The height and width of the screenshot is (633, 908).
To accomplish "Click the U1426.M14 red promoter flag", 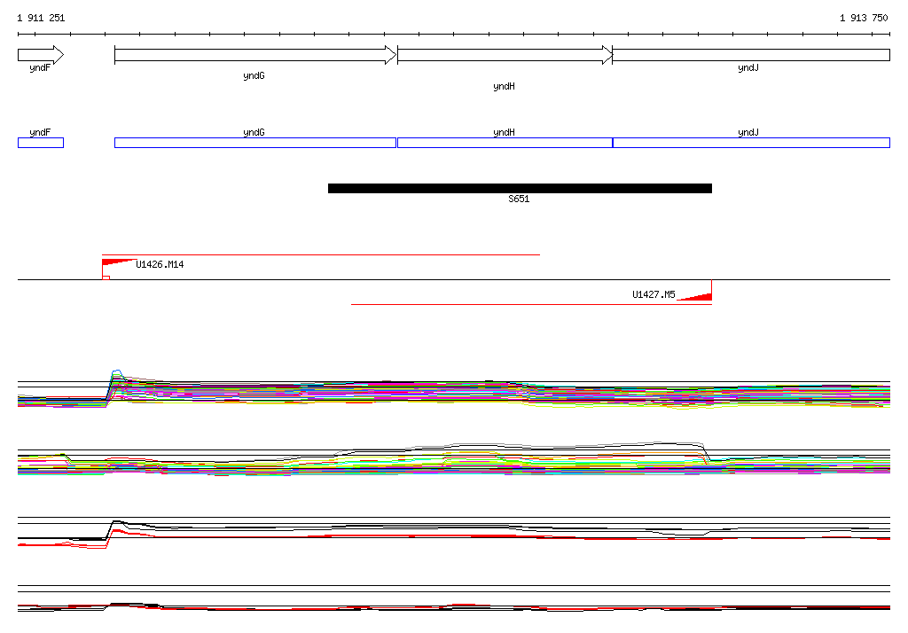I will [x=119, y=262].
